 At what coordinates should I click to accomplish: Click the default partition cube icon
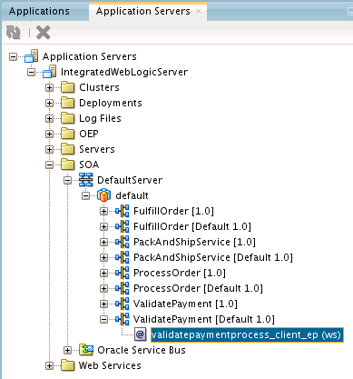click(x=103, y=195)
